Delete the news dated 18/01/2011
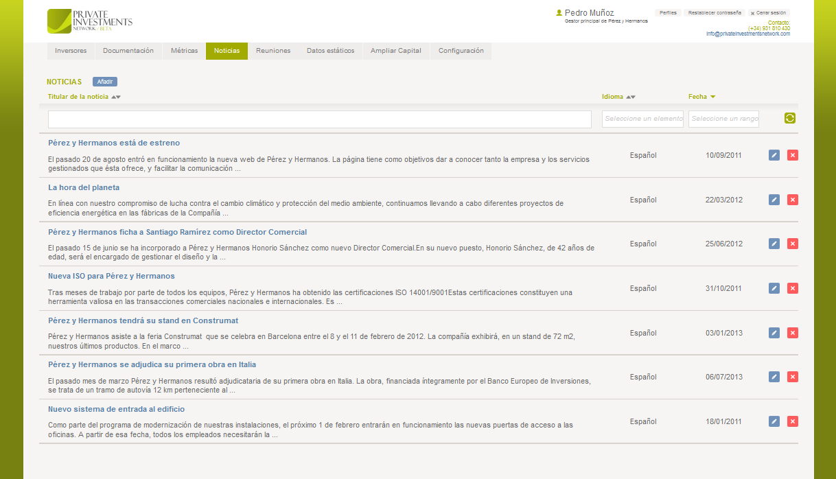836x479 pixels. (x=793, y=421)
